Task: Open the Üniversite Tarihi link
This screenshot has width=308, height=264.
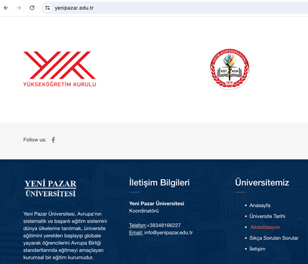Action: pyautogui.click(x=267, y=216)
